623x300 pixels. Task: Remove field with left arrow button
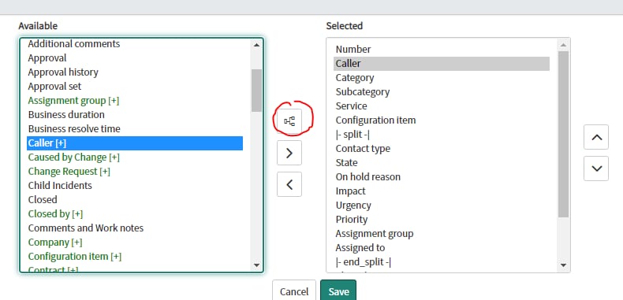pyautogui.click(x=289, y=184)
